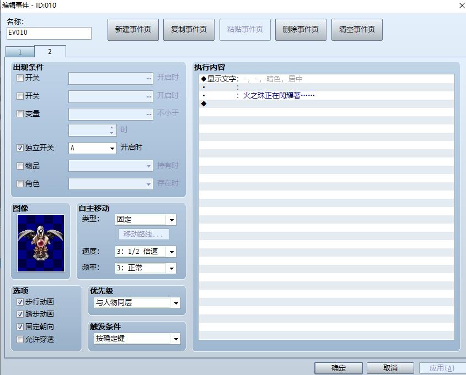The width and height of the screenshot is (466, 375).
Task: Click the first 开关 selector field
Action: (111, 79)
